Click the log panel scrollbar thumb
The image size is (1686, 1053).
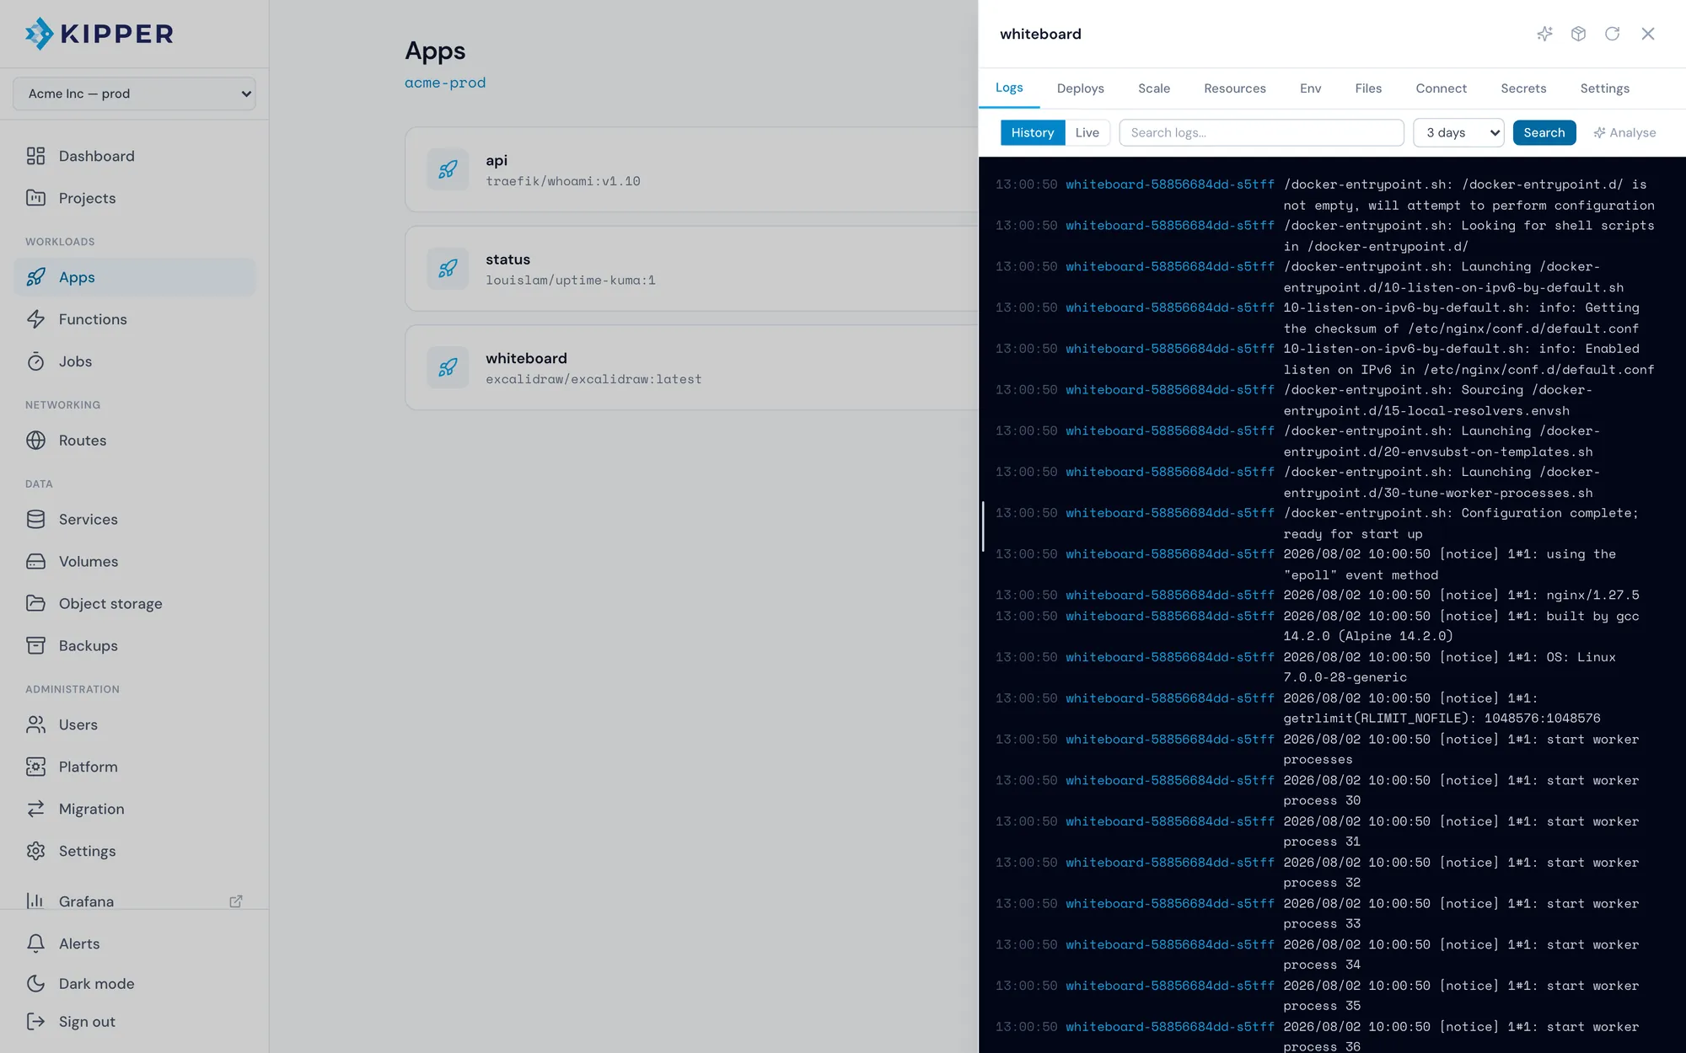983,526
